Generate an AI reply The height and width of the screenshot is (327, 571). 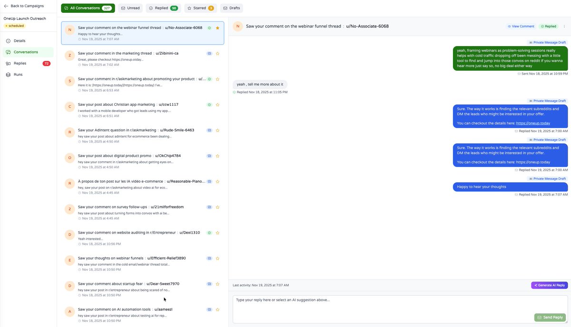click(x=550, y=285)
